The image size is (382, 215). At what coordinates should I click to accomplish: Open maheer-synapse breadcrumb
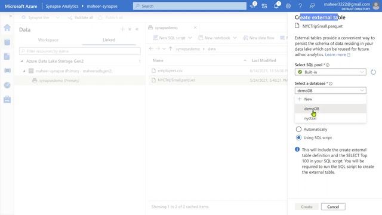(x=102, y=7)
